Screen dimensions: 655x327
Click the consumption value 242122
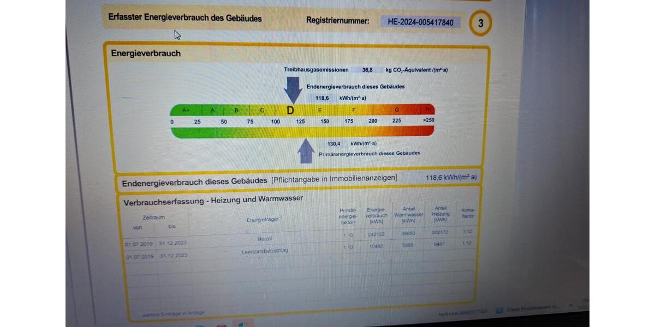click(377, 234)
